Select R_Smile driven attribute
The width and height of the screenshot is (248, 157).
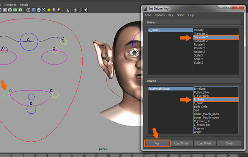(x=216, y=100)
